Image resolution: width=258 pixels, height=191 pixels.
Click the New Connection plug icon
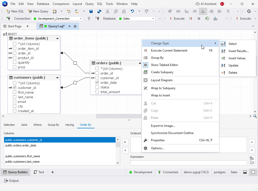coord(8,19)
